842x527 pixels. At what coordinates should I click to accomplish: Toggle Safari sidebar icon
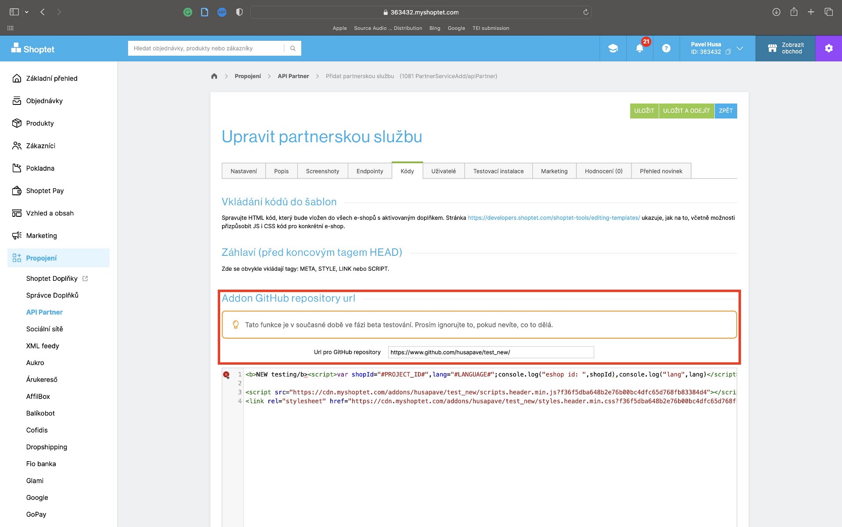(14, 12)
